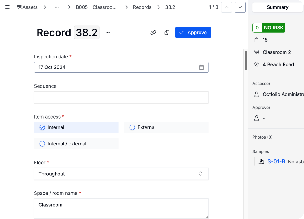Click the record number 38.2 badge in title

87,33
